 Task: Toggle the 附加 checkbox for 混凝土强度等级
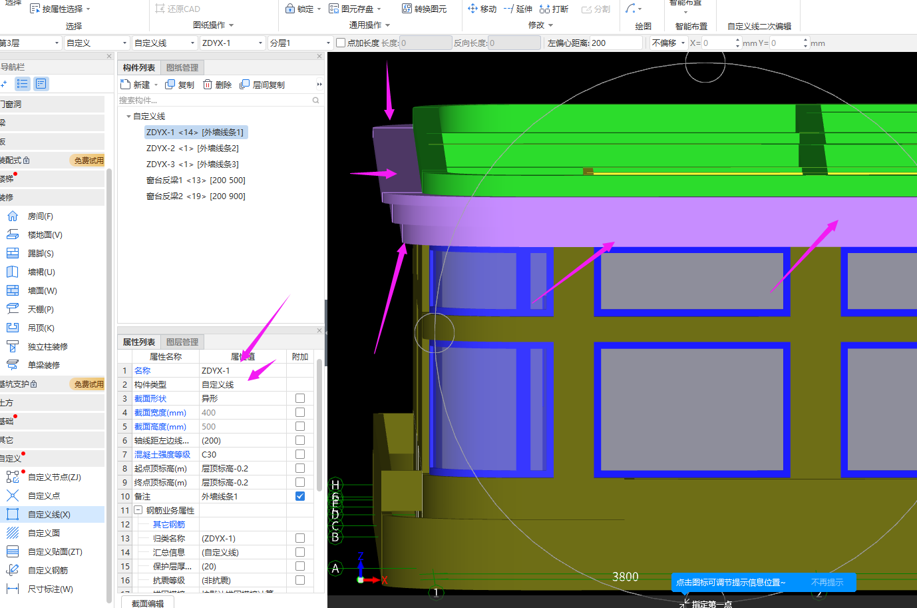(x=300, y=454)
